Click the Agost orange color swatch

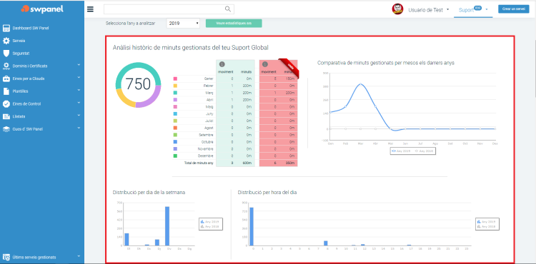pos(175,128)
